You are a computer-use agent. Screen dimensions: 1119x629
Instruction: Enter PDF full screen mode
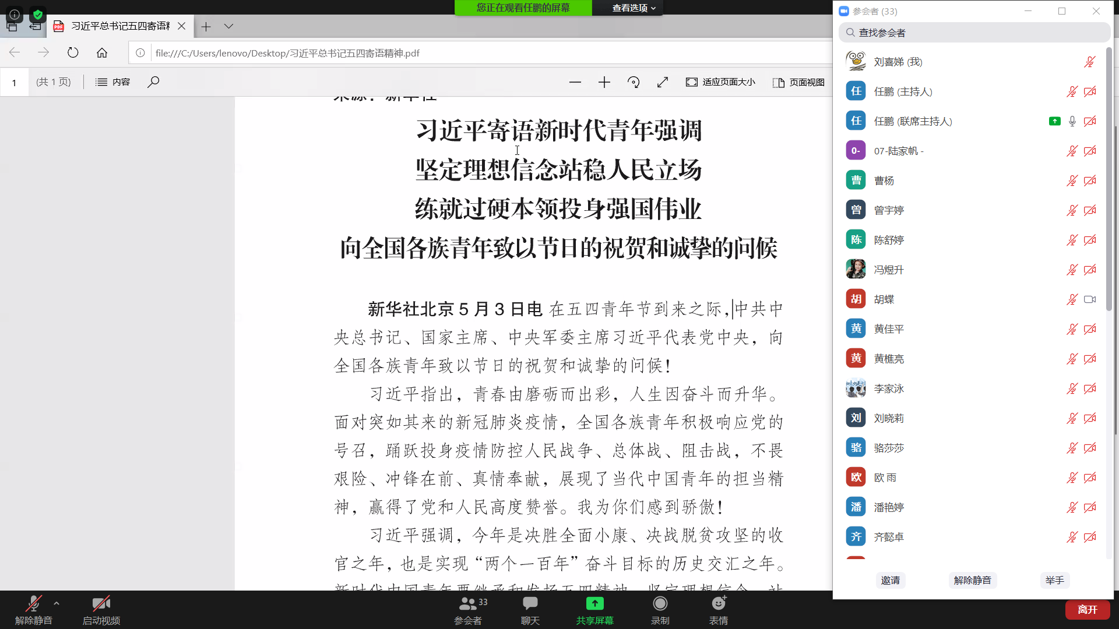[663, 82]
